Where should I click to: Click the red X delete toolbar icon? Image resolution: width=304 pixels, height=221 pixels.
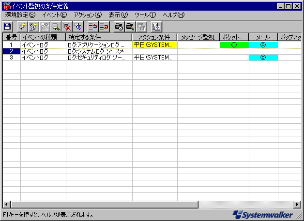[67, 27]
